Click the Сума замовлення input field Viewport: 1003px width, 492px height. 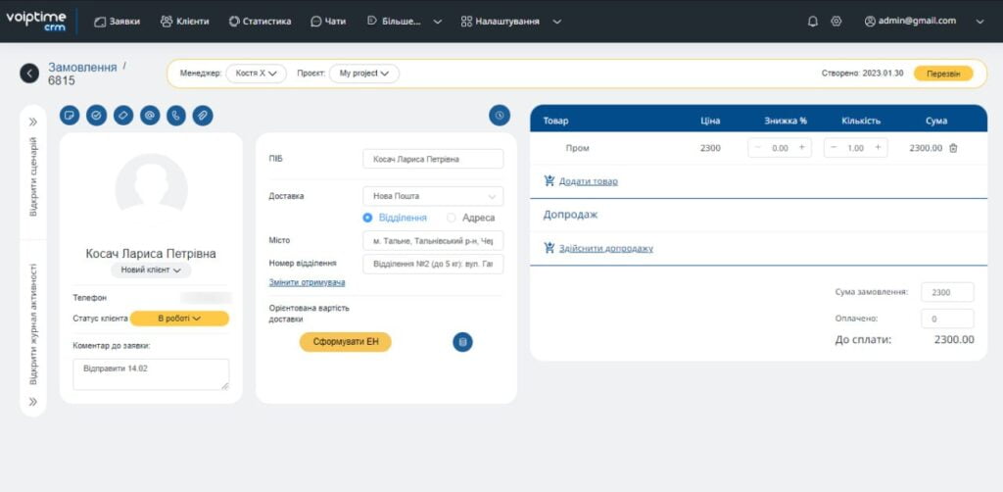pos(947,292)
